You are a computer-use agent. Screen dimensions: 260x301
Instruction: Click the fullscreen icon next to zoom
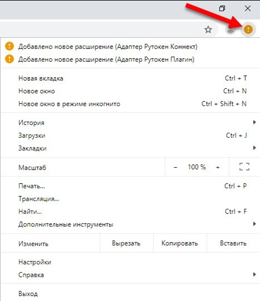244,167
